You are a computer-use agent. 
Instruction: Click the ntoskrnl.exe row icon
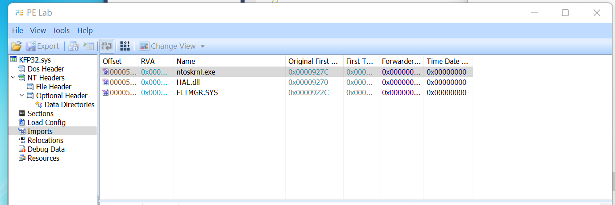pos(105,72)
